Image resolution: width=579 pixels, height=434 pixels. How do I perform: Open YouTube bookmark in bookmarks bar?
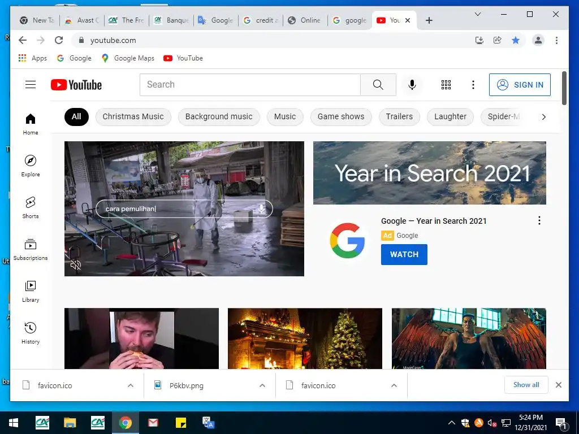point(183,58)
